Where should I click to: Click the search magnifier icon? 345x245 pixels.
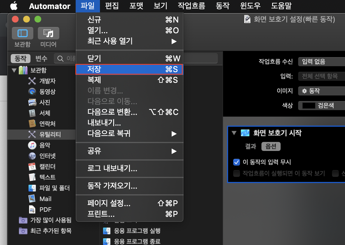point(60,59)
